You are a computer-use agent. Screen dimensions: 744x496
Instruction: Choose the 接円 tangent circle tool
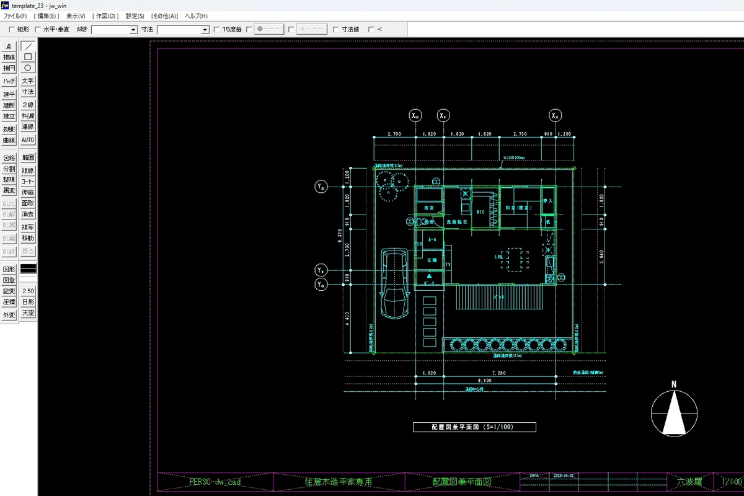pyautogui.click(x=9, y=68)
